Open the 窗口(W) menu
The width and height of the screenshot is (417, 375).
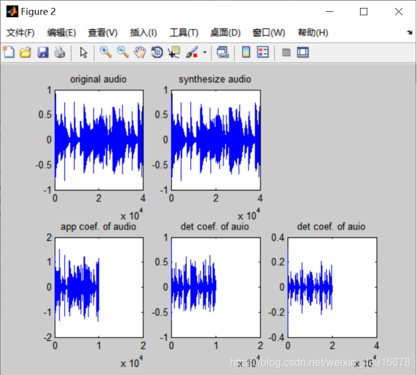click(268, 33)
